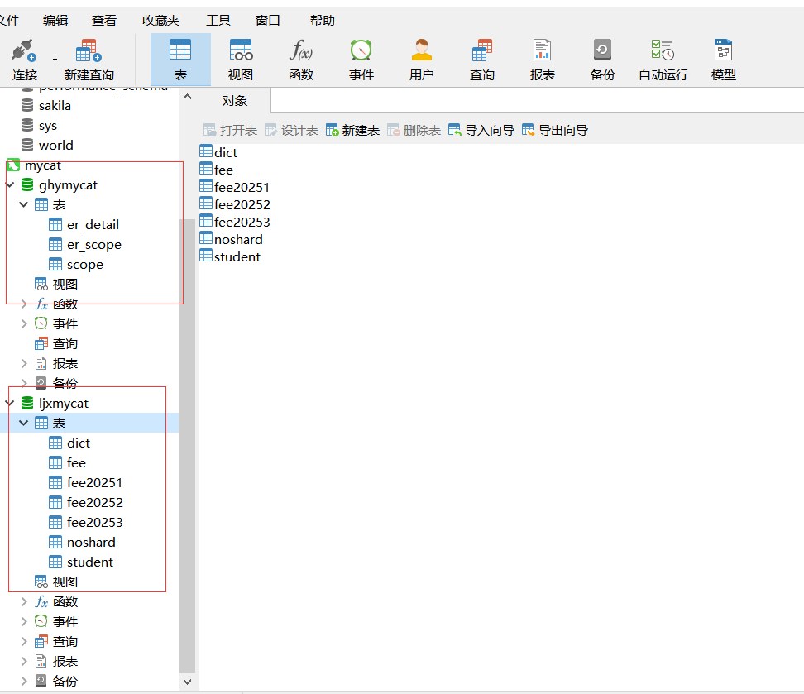Collapse the ghymycat database node
The width and height of the screenshot is (804, 694).
coord(10,185)
